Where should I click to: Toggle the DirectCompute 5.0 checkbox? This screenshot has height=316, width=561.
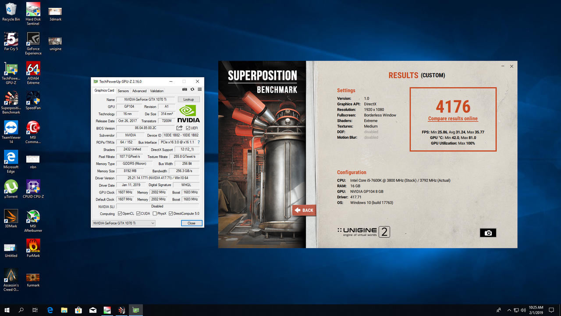coord(171,214)
